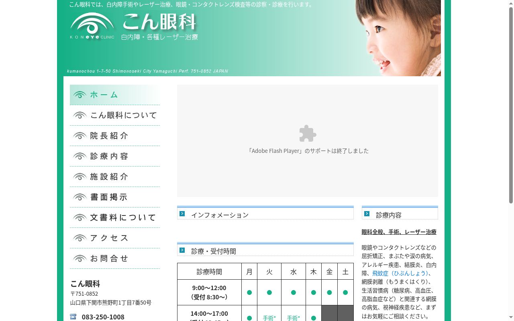This screenshot has height=321, width=514.
Task: Click the Flash plugin puzzle piece icon
Action: coord(308,134)
